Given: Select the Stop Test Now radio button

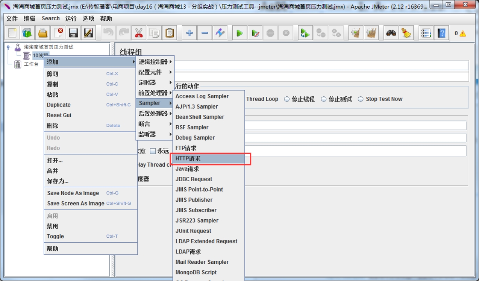Looking at the screenshot, I should pos(361,99).
